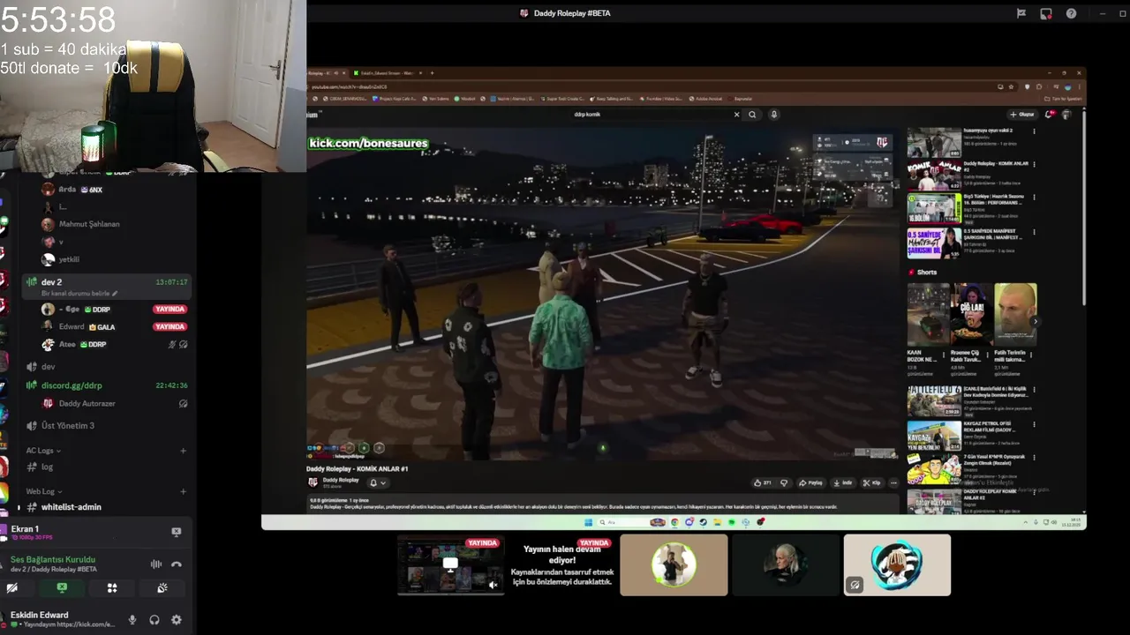Watch Edward's stream via YAYINDA badge

click(x=169, y=327)
